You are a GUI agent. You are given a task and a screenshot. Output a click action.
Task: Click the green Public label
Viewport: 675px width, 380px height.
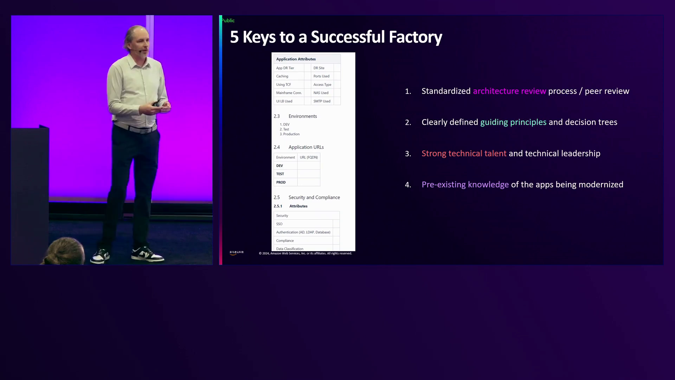click(228, 20)
